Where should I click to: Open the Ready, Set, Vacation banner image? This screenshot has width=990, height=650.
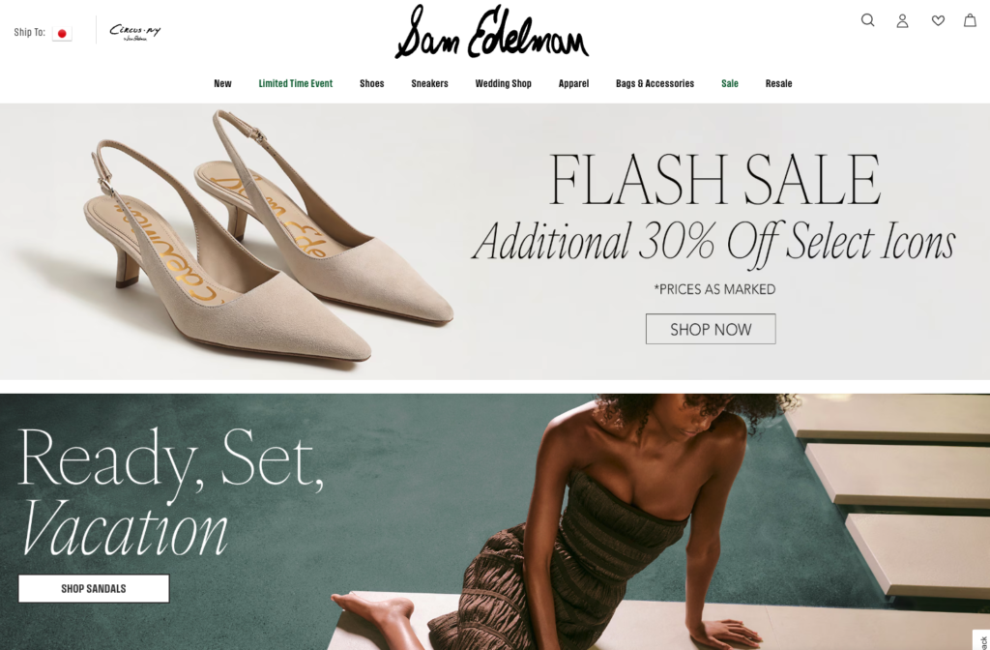click(x=495, y=521)
